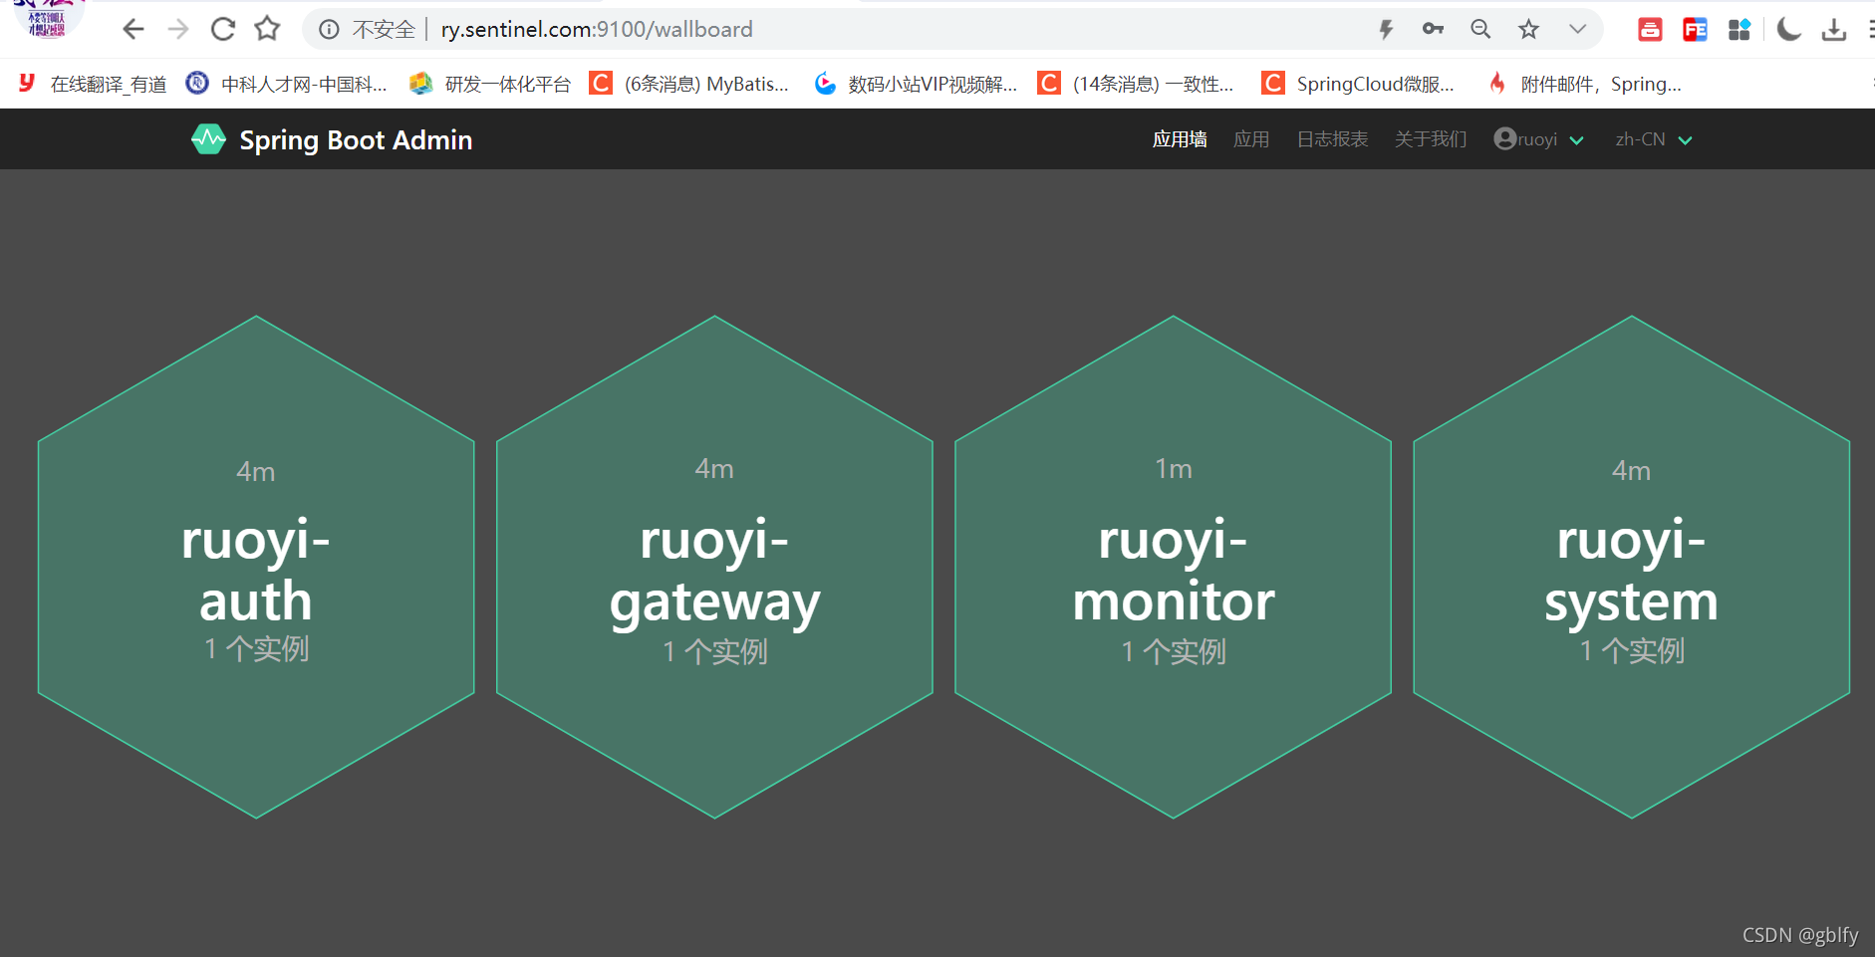Viewport: 1875px width, 957px height.
Task: Open 中科人才网 bookmark
Action: pos(287,84)
